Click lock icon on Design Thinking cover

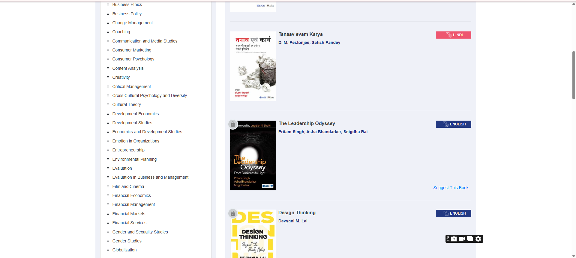pos(233,213)
